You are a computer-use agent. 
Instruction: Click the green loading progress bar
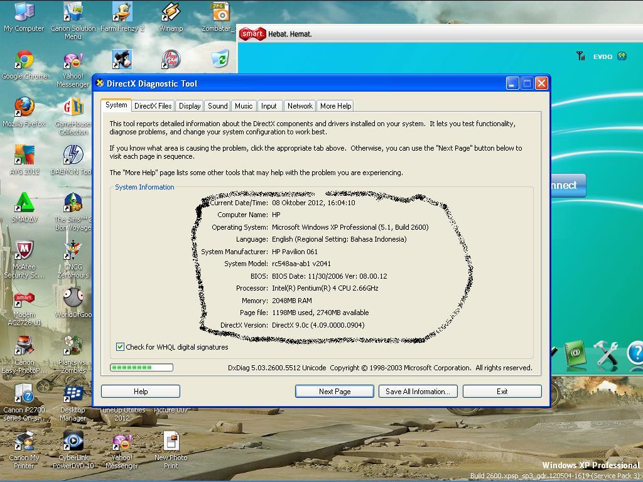pos(141,368)
